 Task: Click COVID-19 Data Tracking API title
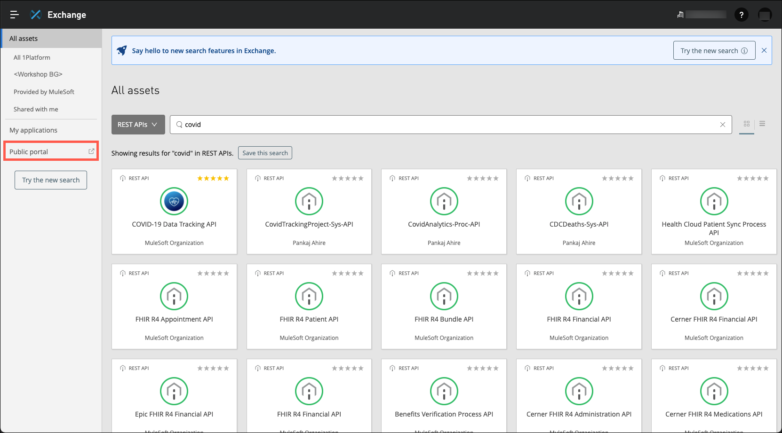[x=174, y=224]
